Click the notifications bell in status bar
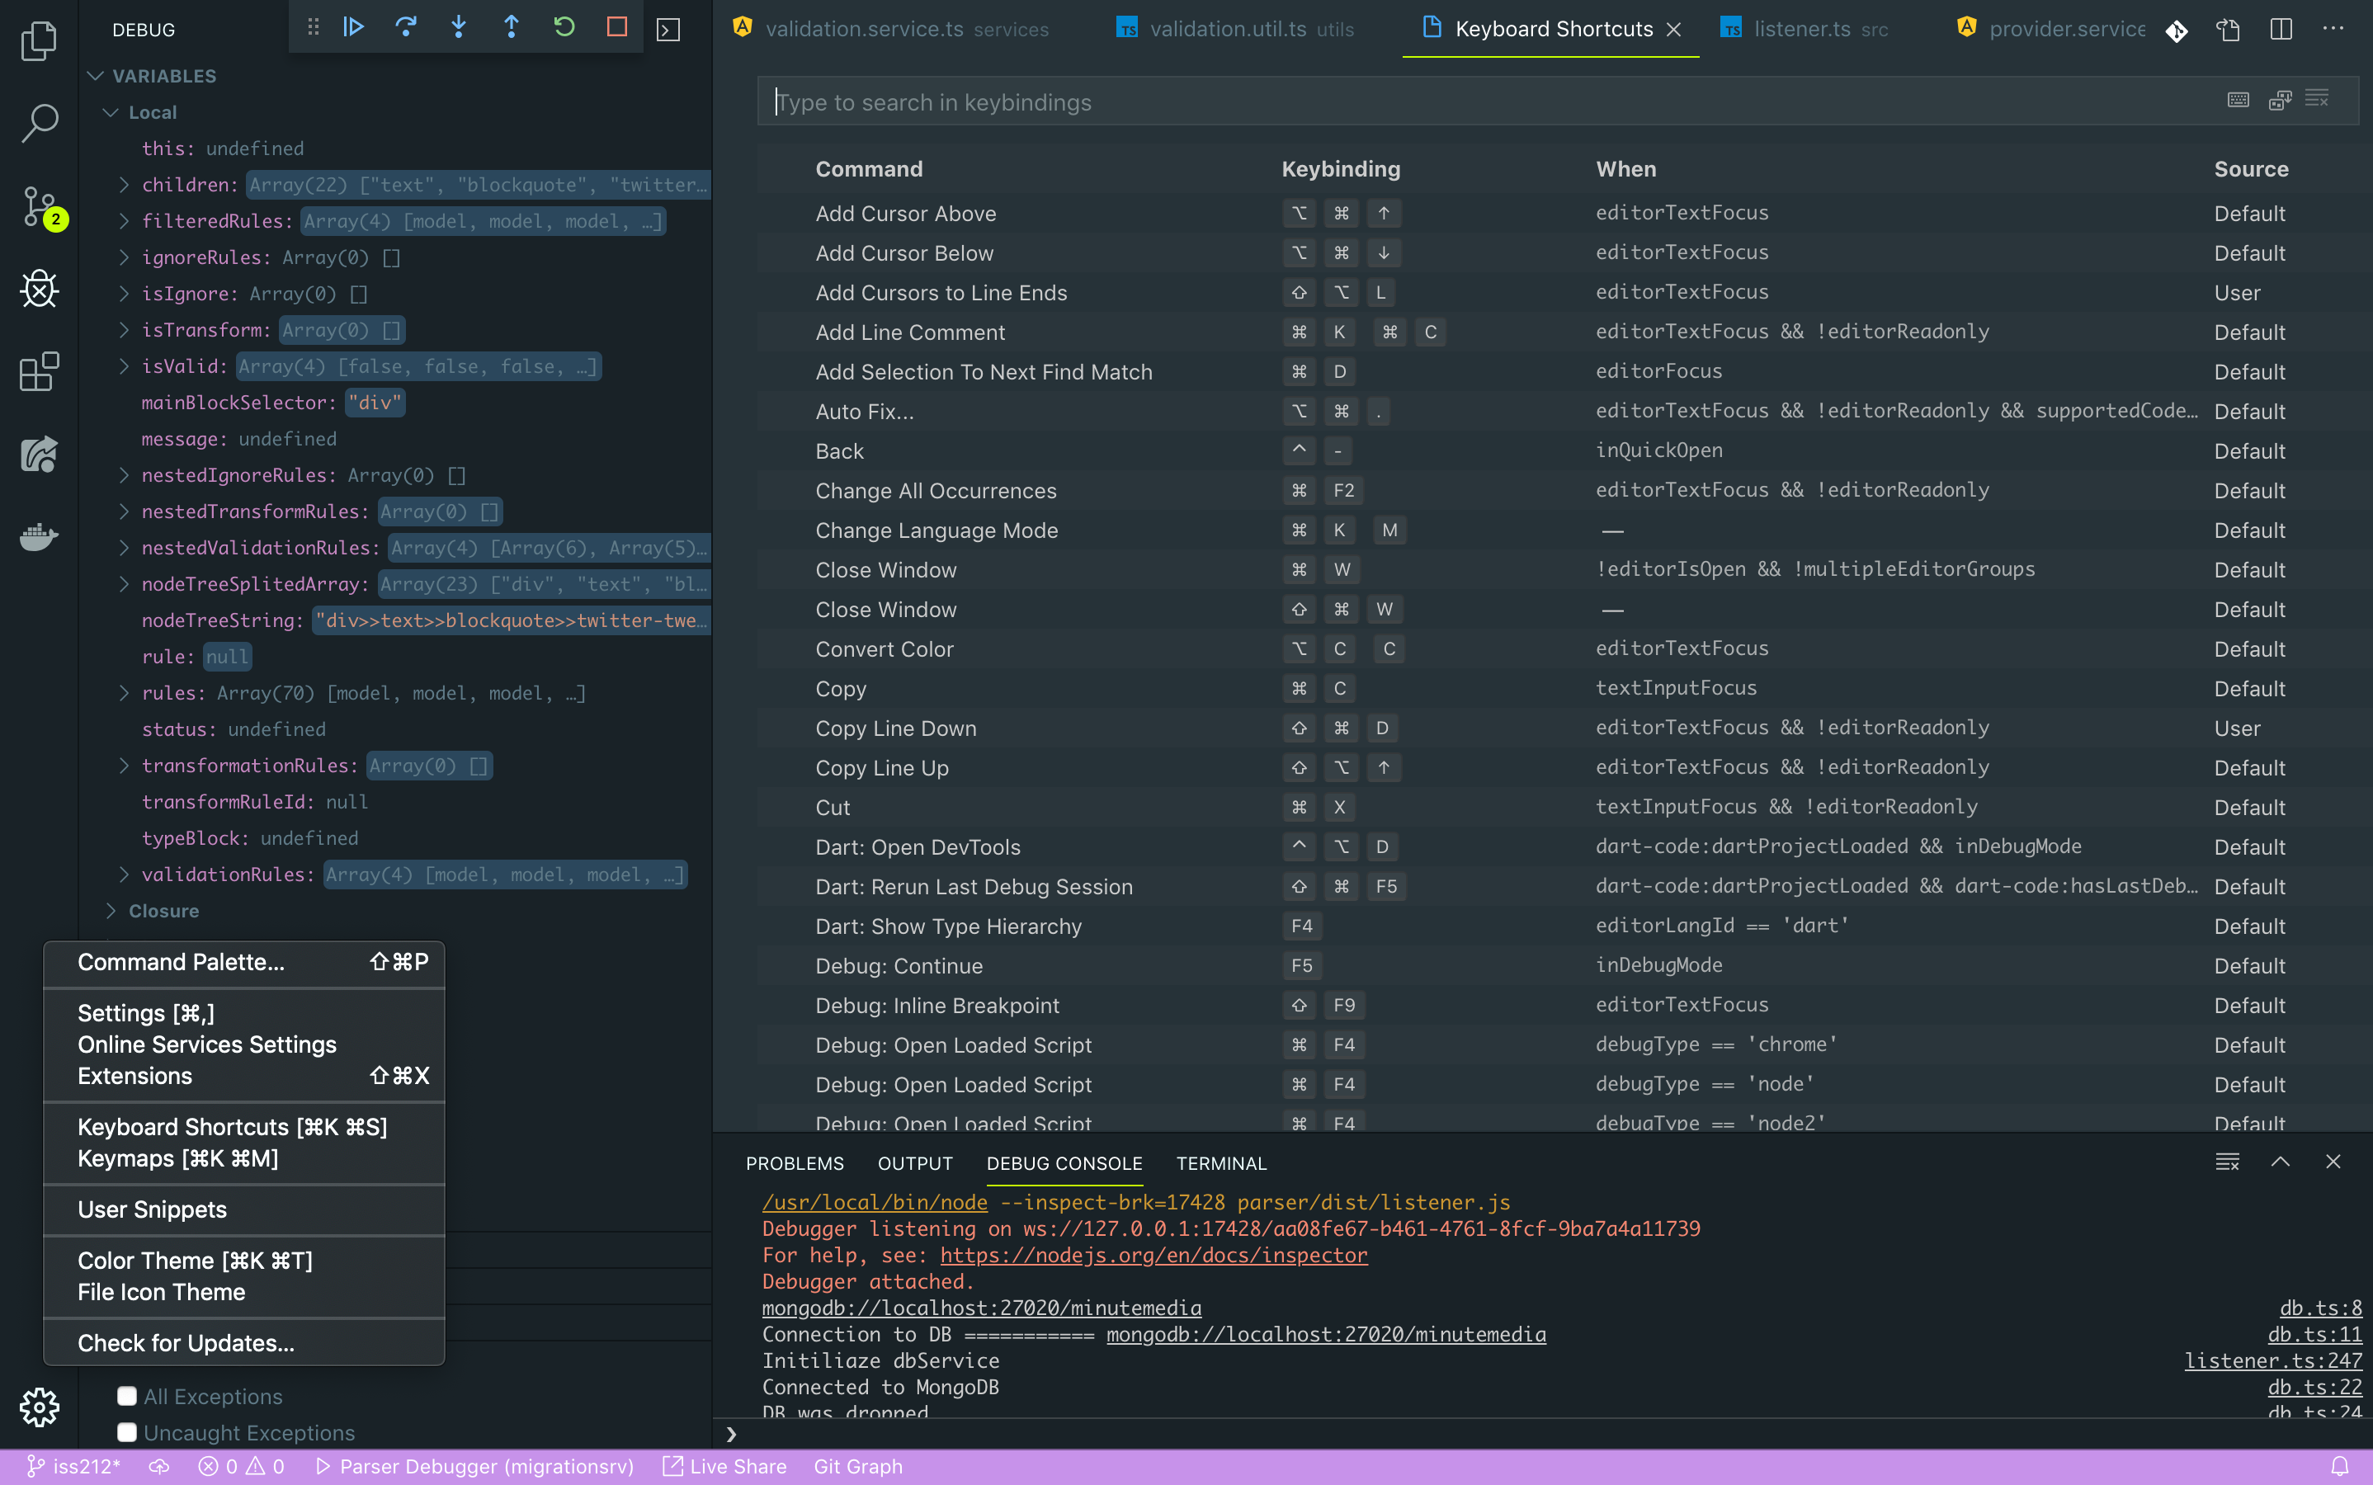 (x=2340, y=1466)
